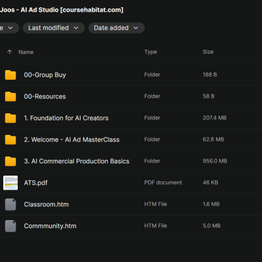Select the 00-Resources folder name
The image size is (262, 262).
[x=45, y=96]
